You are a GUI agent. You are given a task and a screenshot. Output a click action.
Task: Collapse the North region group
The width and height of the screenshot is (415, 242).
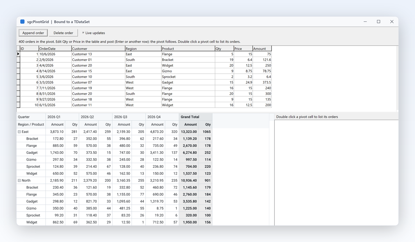(19, 180)
